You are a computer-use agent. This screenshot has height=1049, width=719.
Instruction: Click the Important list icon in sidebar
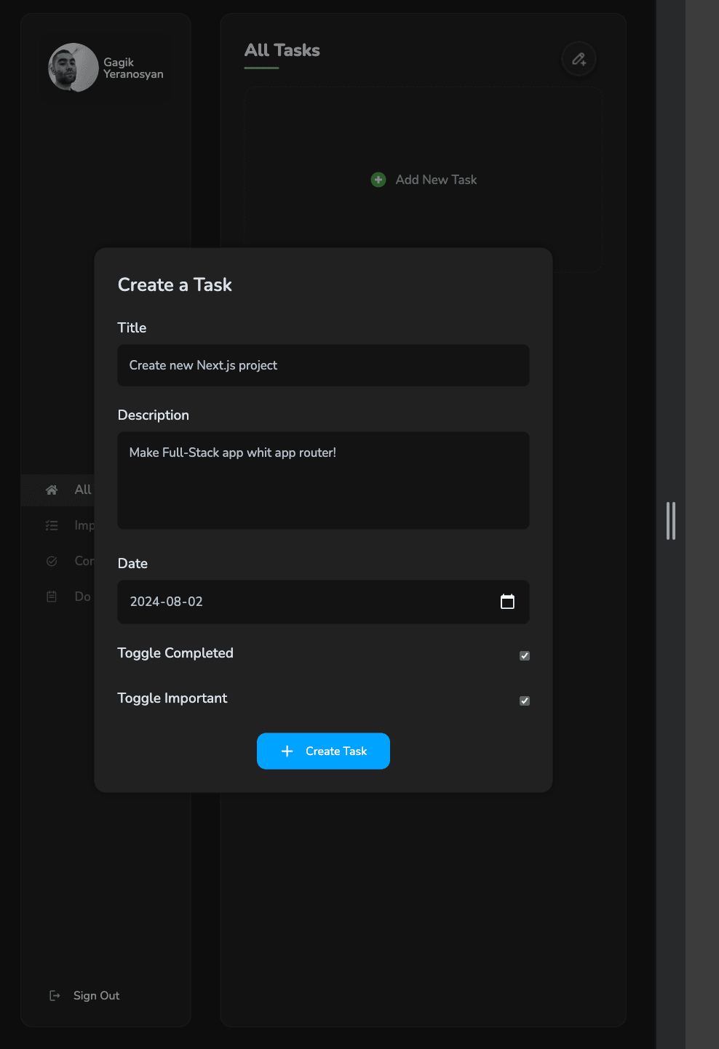[x=51, y=525]
